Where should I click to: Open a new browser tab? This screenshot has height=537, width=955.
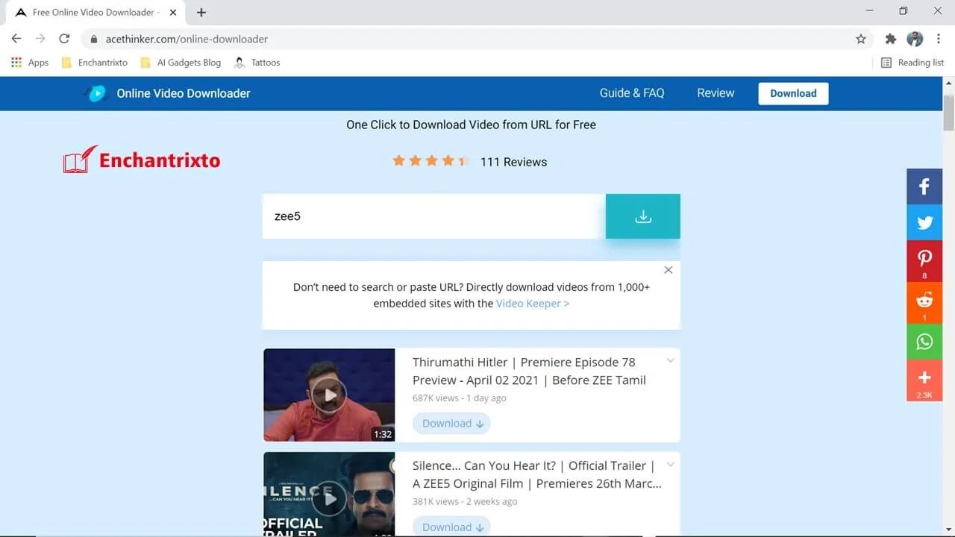click(x=201, y=12)
